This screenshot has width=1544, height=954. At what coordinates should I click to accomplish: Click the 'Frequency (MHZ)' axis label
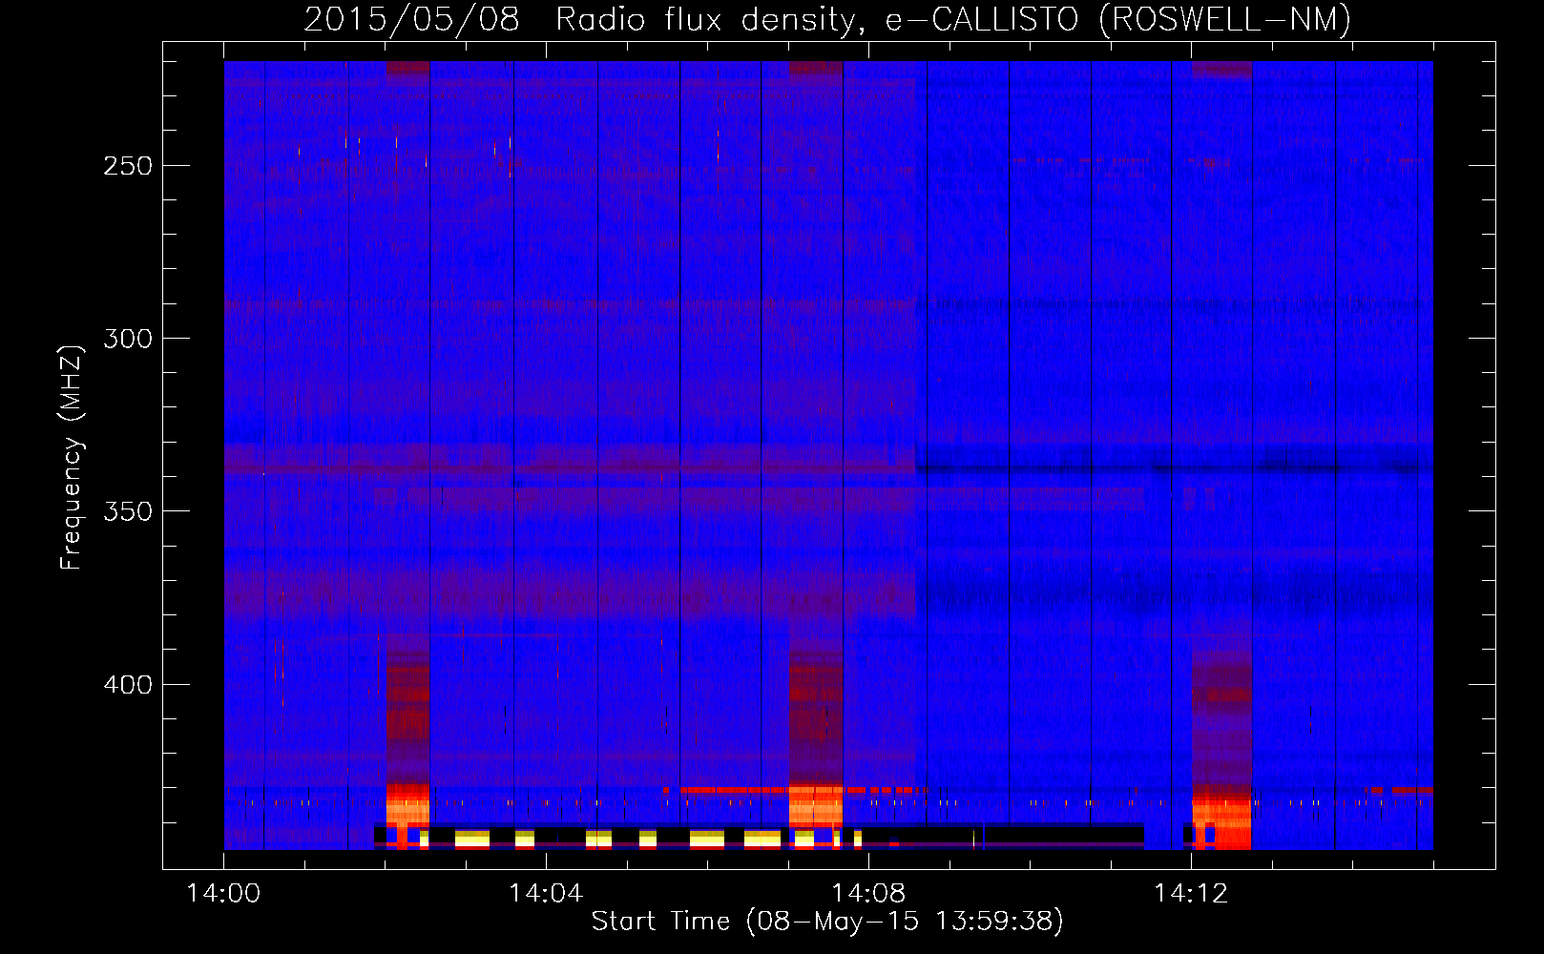click(x=72, y=457)
